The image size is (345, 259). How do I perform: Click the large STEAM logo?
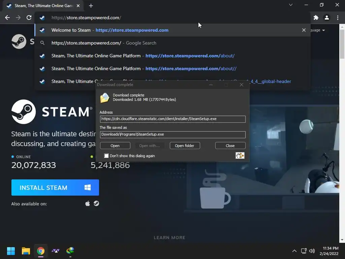52,112
